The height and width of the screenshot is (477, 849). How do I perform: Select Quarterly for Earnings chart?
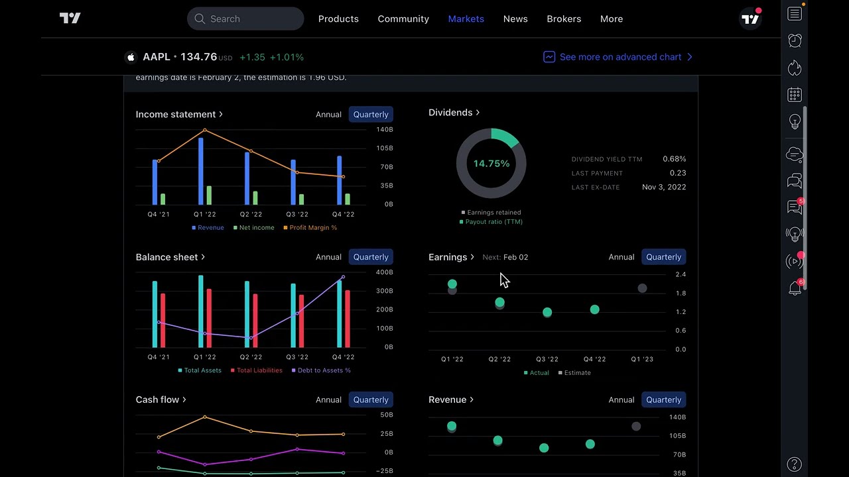point(664,257)
